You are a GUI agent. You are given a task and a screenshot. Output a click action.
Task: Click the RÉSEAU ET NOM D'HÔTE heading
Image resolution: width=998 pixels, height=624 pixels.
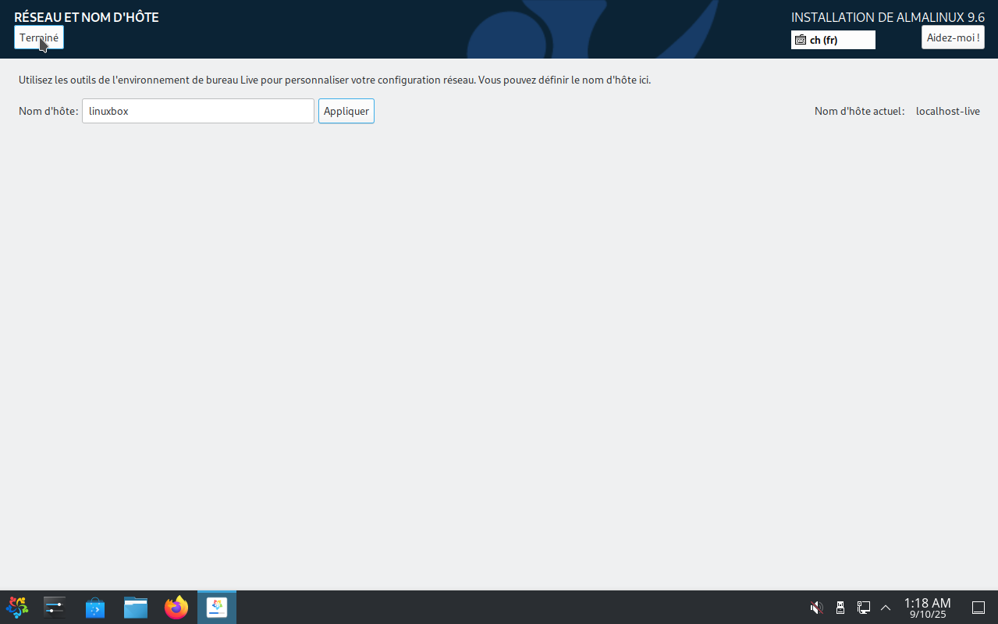(x=87, y=17)
